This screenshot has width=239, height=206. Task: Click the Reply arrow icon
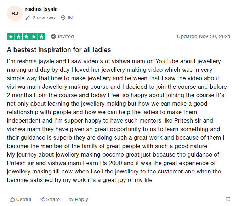[71, 199]
